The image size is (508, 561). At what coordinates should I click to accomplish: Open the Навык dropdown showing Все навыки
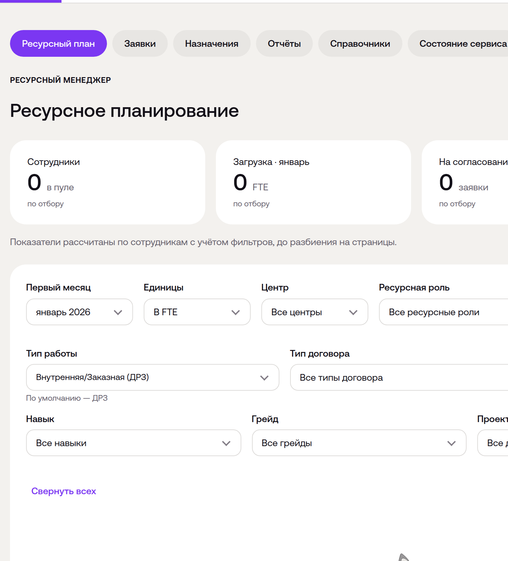click(x=134, y=443)
